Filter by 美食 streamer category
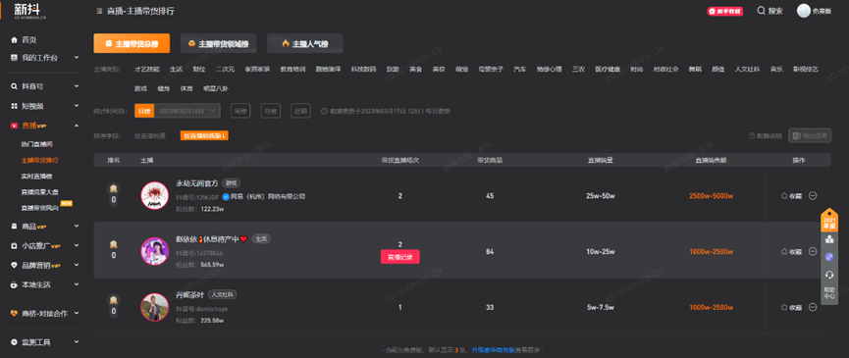Image resolution: width=849 pixels, height=358 pixels. (416, 70)
